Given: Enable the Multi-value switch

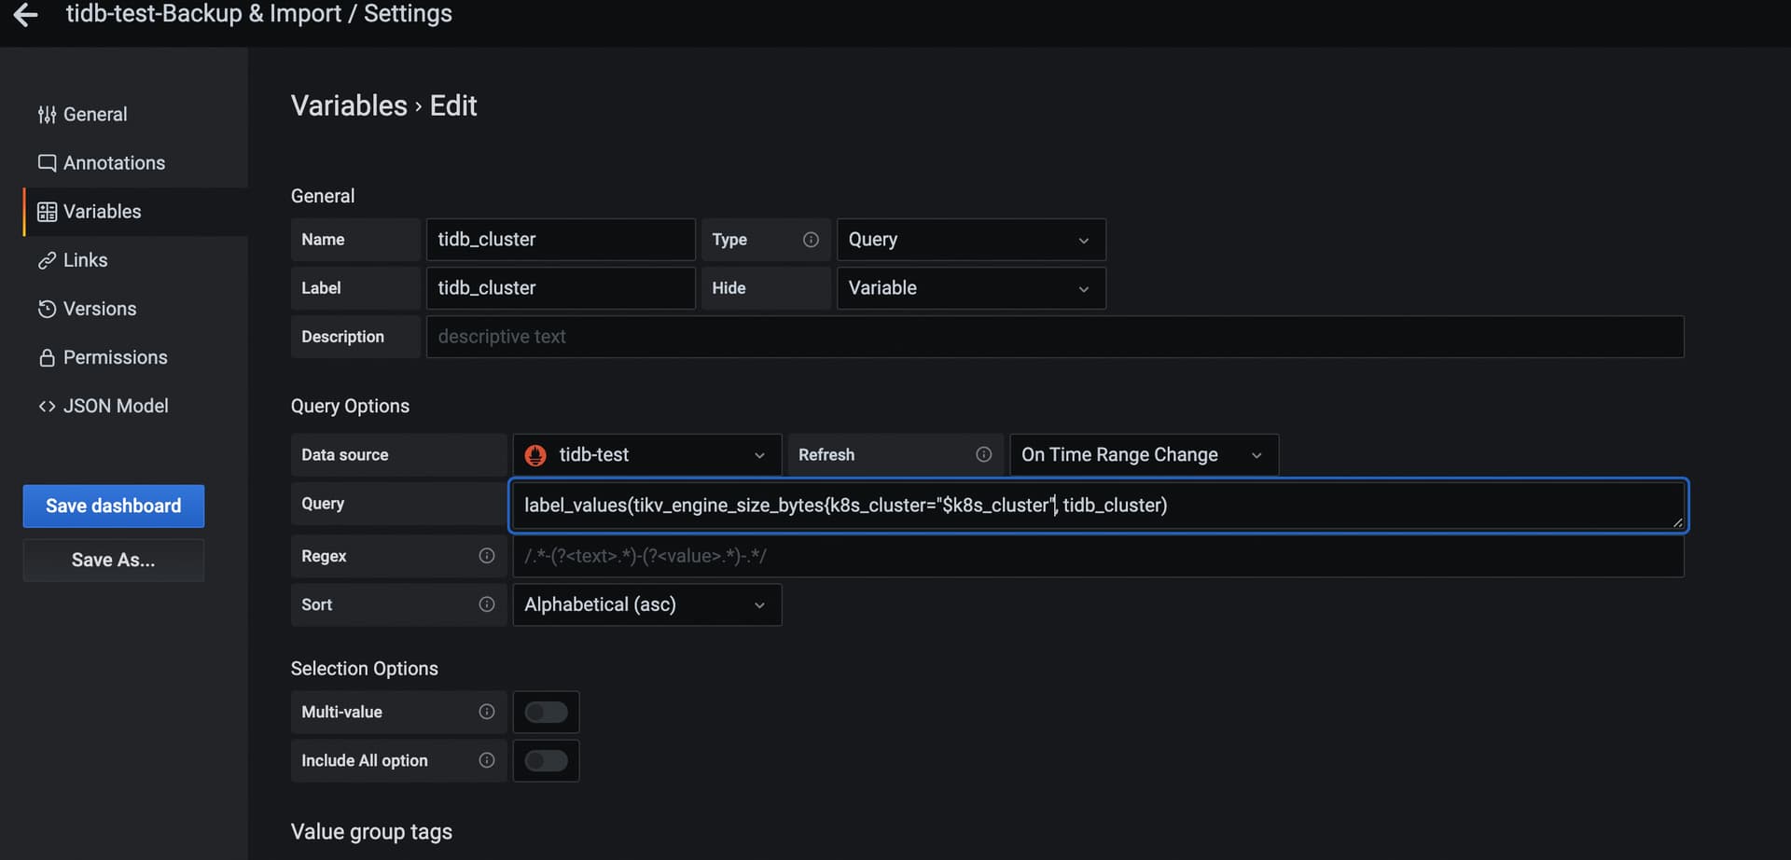Looking at the screenshot, I should click(x=546, y=713).
